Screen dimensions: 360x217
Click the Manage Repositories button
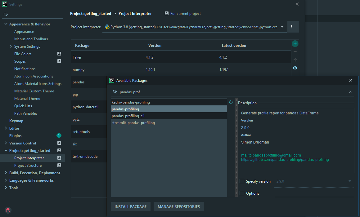coord(179,207)
